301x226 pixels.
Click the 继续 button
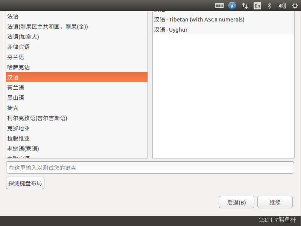click(275, 202)
